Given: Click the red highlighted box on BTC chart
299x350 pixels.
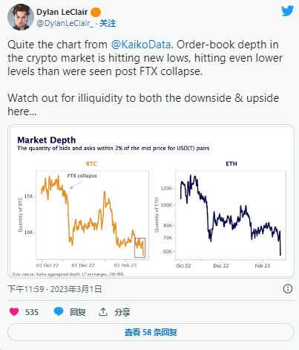Looking at the screenshot, I should click(139, 247).
